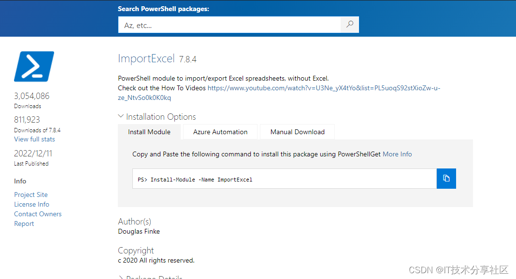516x279 pixels.
Task: Click the search magnifier icon
Action: (x=350, y=25)
